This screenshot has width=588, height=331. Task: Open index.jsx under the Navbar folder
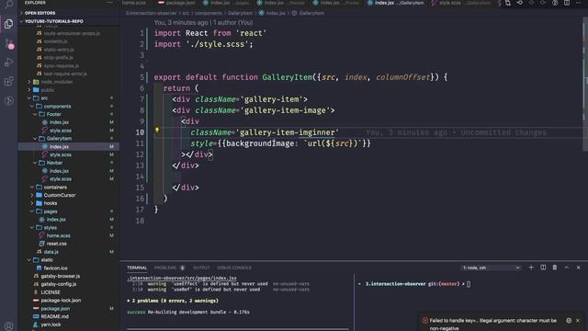coord(59,171)
